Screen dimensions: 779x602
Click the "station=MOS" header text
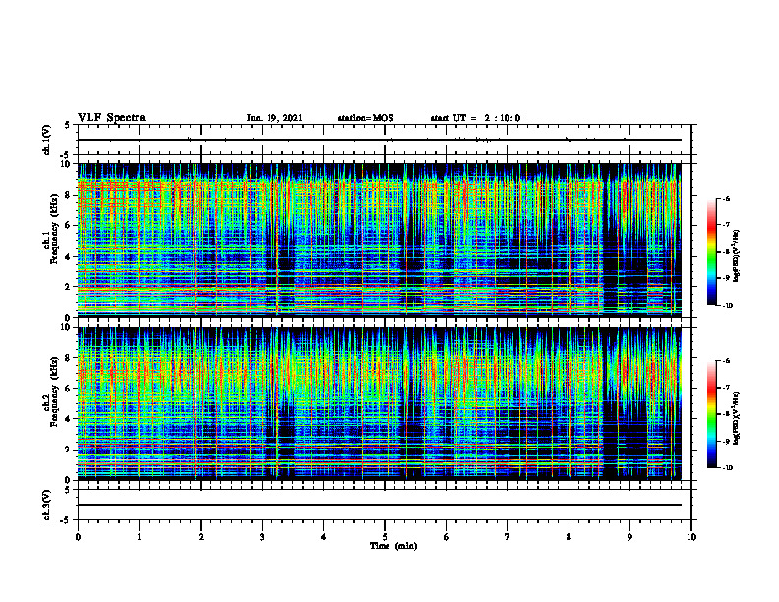click(366, 118)
